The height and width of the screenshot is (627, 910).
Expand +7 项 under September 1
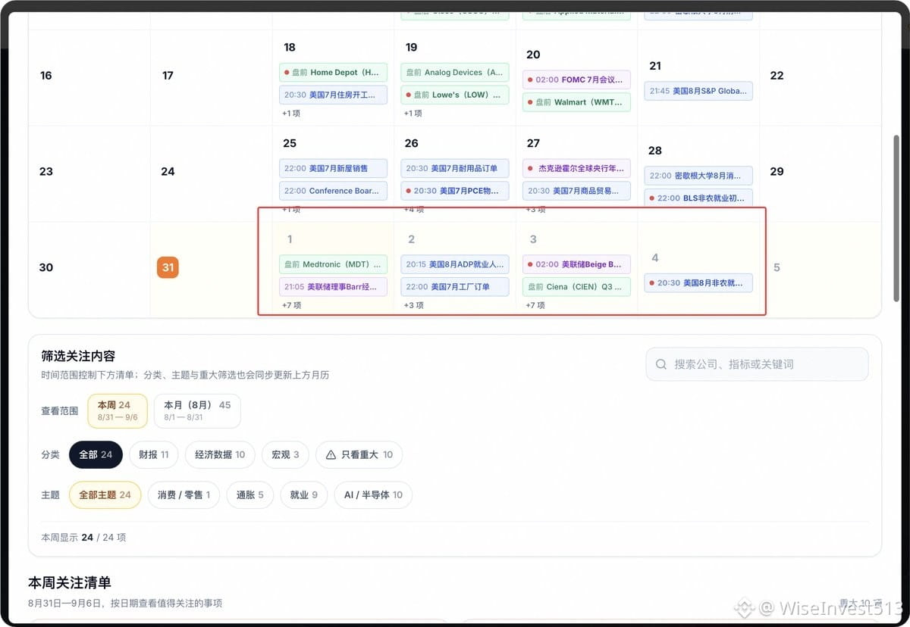coord(291,305)
